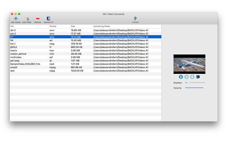
Task: Select the ft4 file row
Action: click(86, 40)
